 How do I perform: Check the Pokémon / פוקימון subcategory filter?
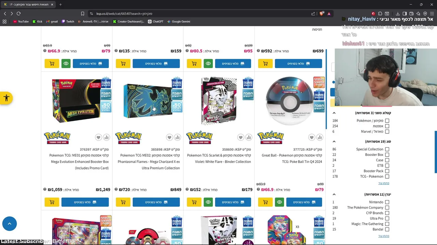387,121
